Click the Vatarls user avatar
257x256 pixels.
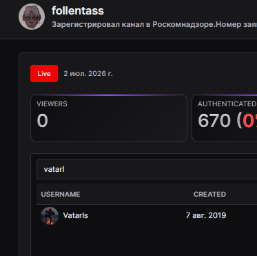point(50,216)
